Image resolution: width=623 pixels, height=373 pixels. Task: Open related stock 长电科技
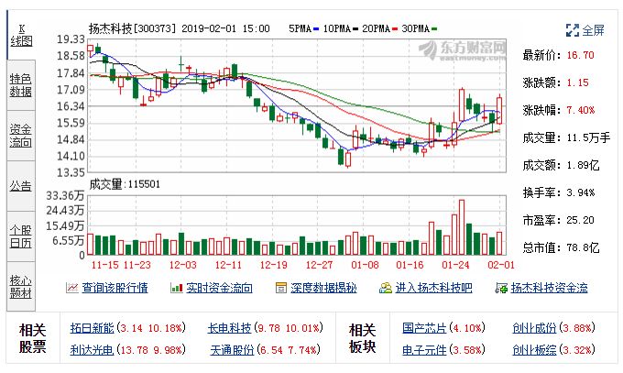(x=230, y=328)
